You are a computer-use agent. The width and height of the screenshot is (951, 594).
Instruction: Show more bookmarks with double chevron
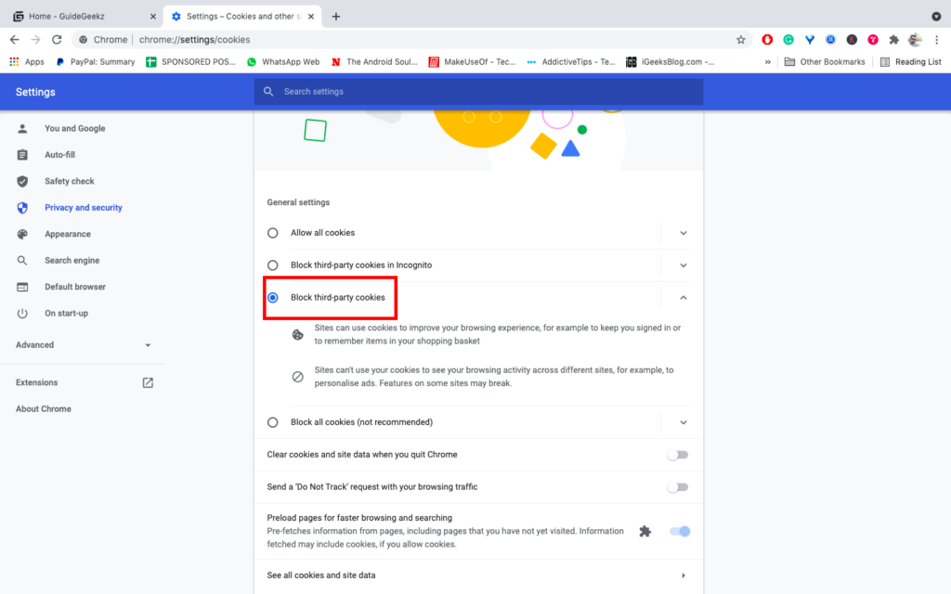point(768,62)
